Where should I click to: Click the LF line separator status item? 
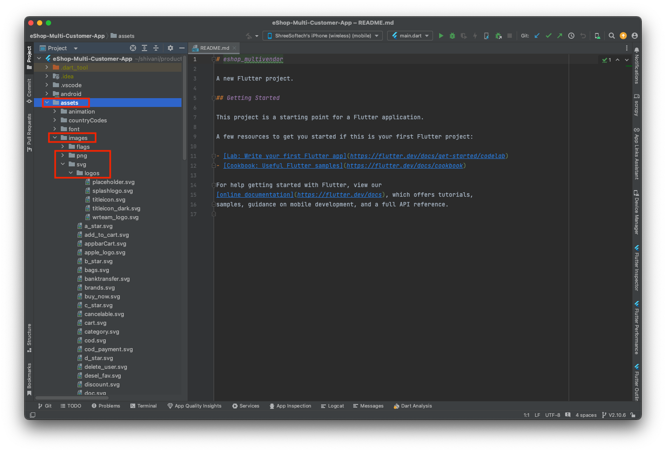click(537, 415)
